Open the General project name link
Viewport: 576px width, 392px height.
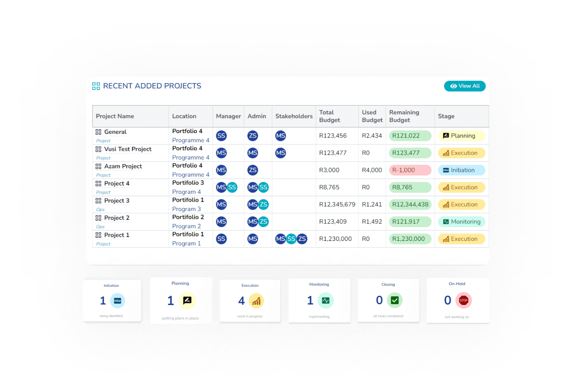point(115,132)
